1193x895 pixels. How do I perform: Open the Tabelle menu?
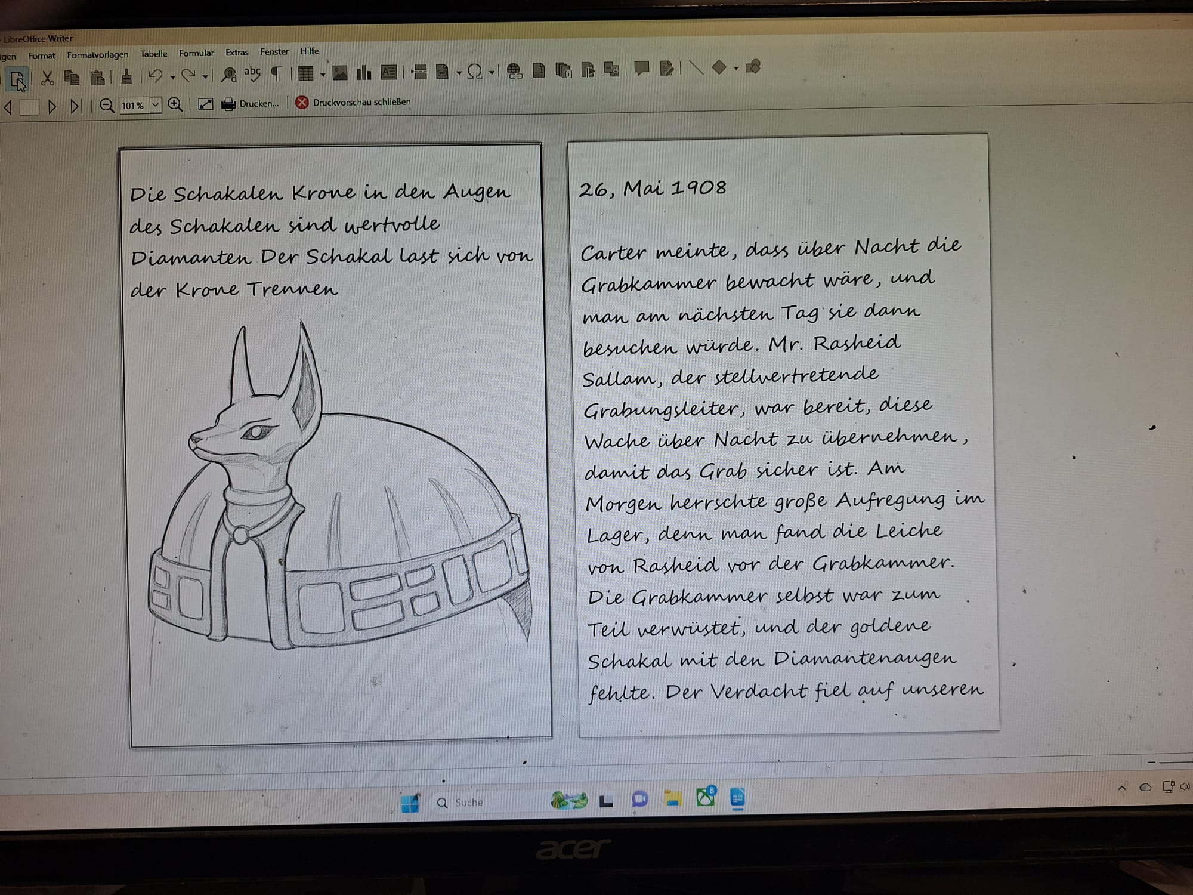tap(153, 54)
